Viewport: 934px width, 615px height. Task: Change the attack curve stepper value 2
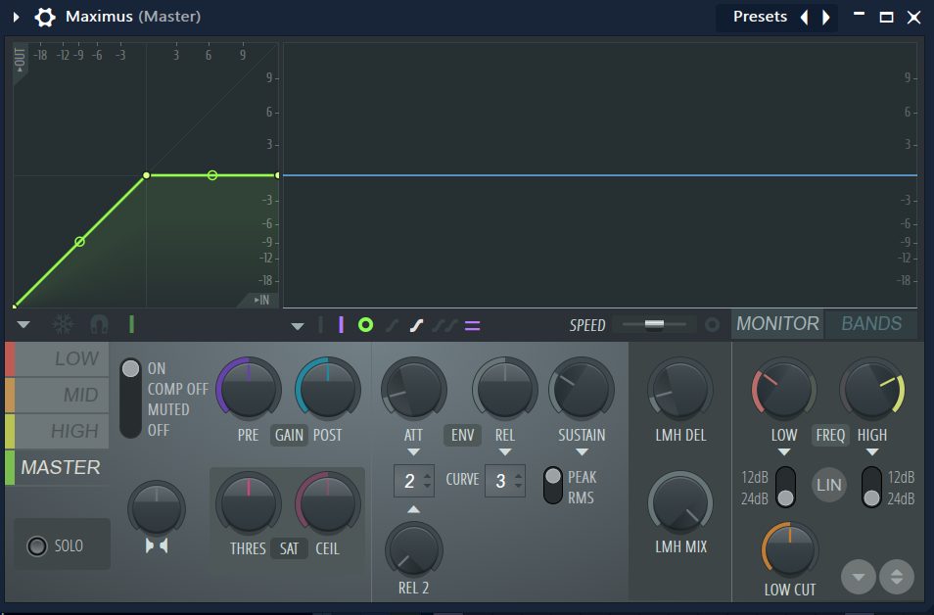click(414, 481)
